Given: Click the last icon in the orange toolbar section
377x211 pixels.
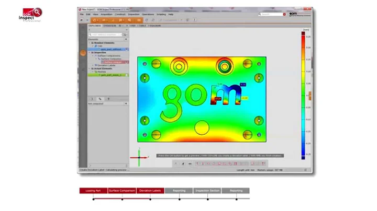Looking at the screenshot, I should pos(139,20).
